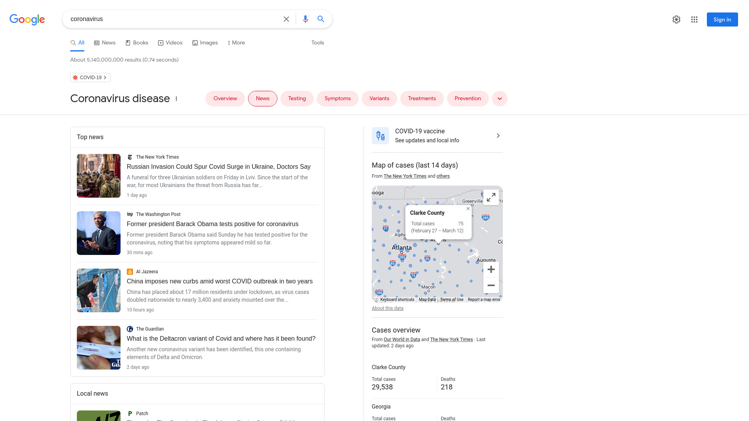Open Google settings gear
This screenshot has width=749, height=421.
pos(676,19)
